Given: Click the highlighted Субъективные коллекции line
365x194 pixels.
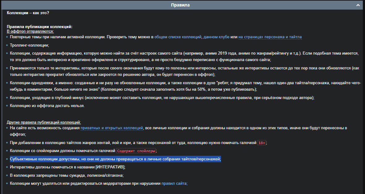Looking at the screenshot, I should pos(115,159).
